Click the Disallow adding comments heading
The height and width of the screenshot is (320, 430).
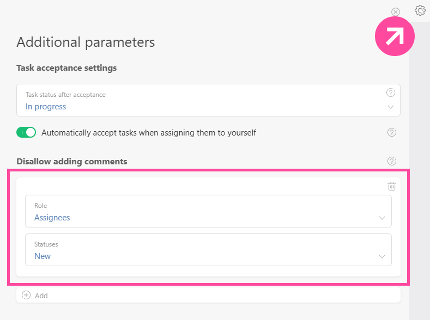pyautogui.click(x=72, y=161)
